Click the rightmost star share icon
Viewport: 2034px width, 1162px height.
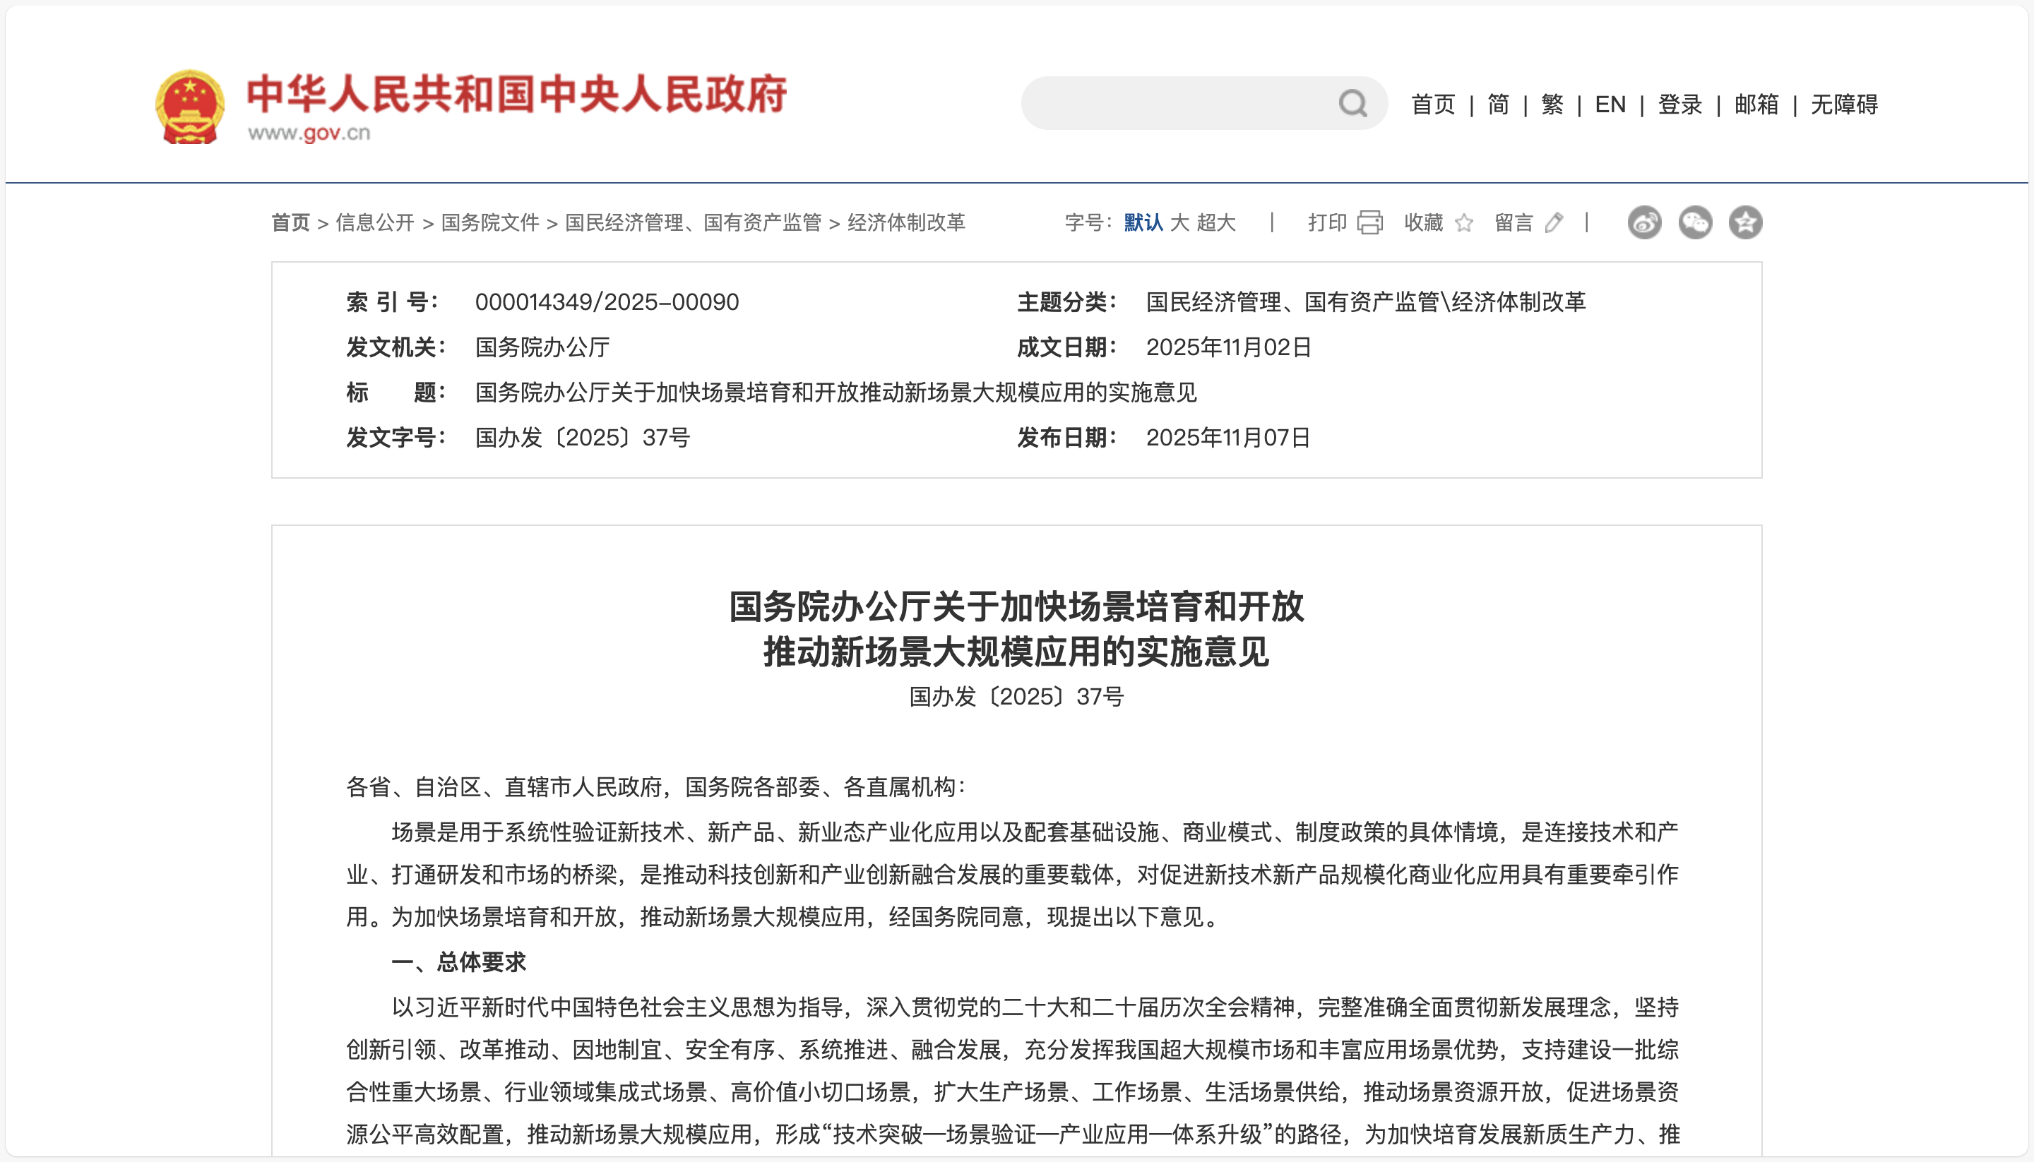(1745, 222)
